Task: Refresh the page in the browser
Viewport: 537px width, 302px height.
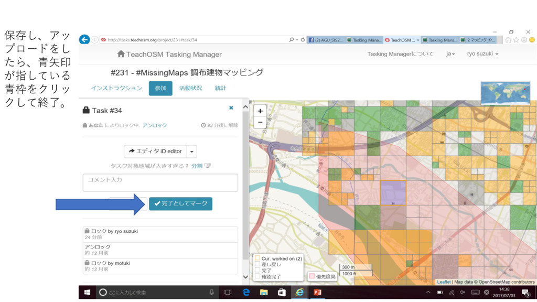Action: [303, 39]
